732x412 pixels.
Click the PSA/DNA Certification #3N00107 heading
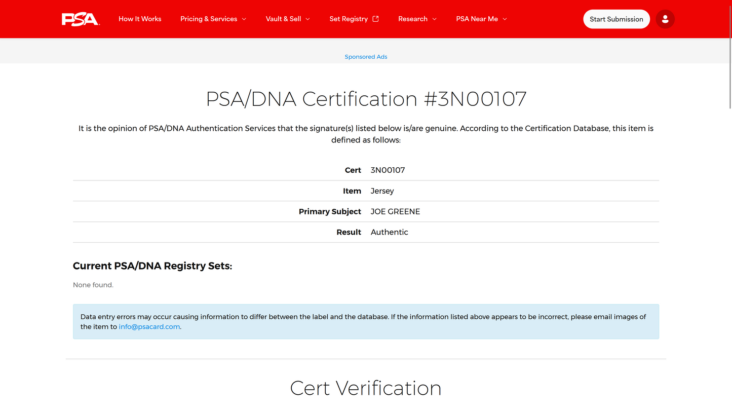tap(366, 99)
